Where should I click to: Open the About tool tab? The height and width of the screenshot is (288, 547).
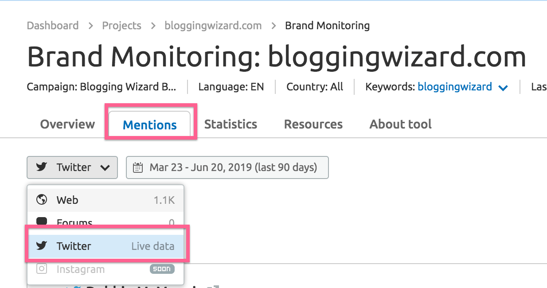click(400, 124)
